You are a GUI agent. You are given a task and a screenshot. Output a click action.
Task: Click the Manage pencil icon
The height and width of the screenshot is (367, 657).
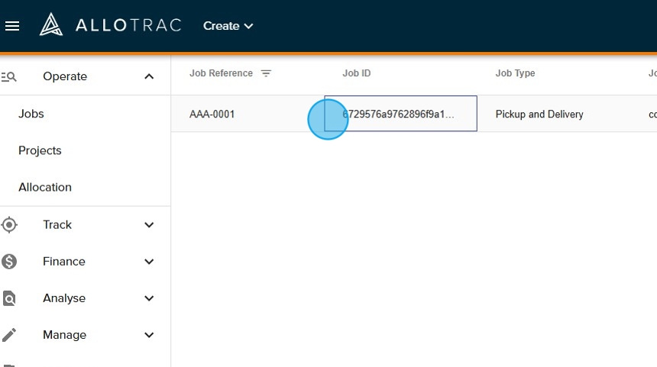(x=9, y=335)
